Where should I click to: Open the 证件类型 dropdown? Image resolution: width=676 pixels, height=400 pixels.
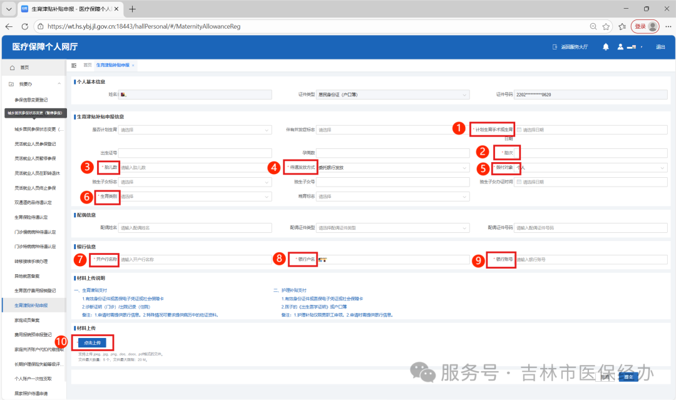click(x=392, y=95)
